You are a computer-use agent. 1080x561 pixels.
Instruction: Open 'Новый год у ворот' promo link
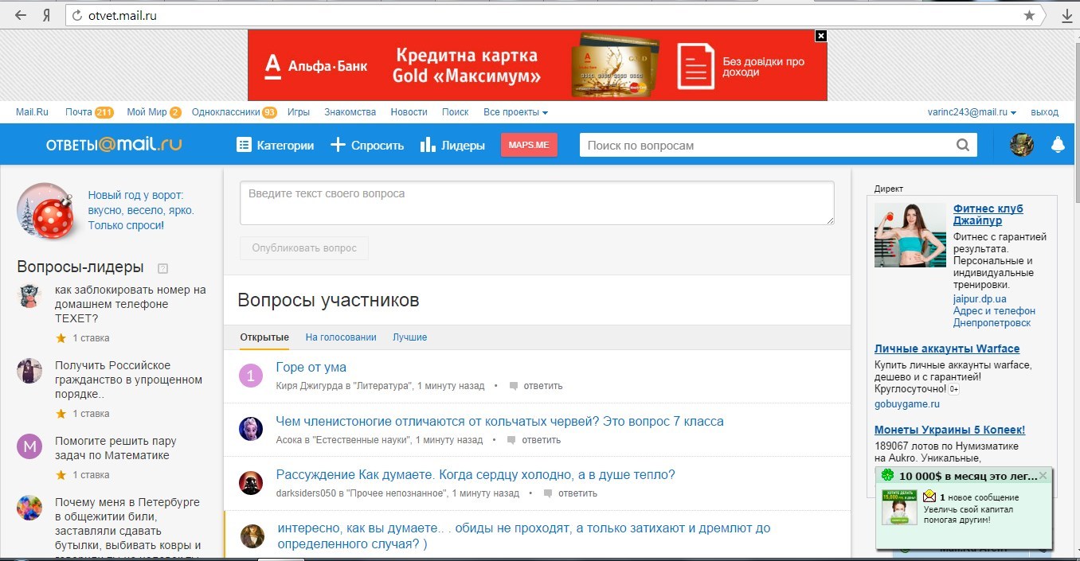pos(141,210)
